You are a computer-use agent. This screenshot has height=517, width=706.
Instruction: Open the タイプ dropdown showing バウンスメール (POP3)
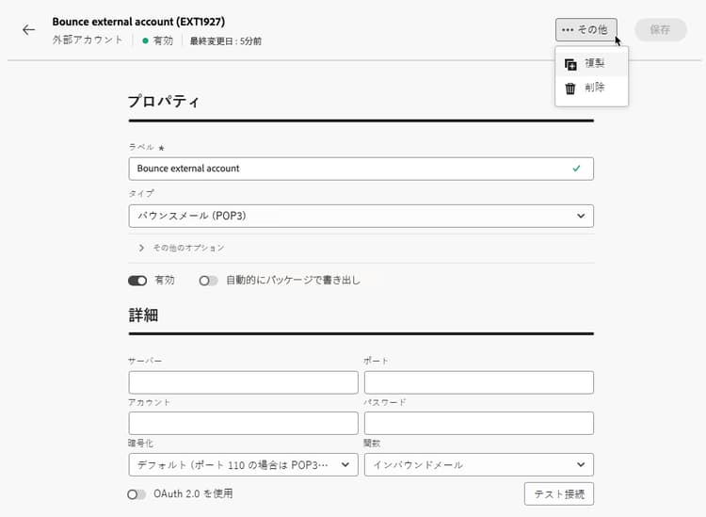(361, 217)
